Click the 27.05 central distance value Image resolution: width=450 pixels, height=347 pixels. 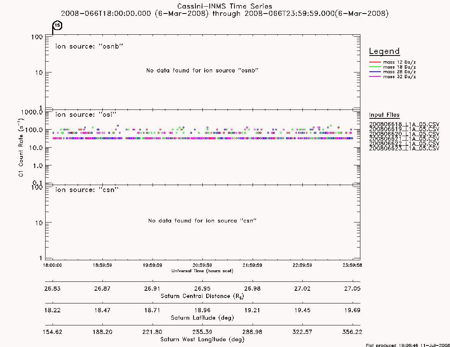click(352, 288)
